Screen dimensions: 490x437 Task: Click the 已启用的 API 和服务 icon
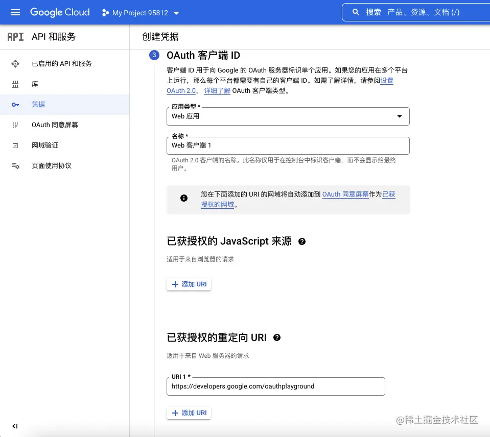coord(15,64)
